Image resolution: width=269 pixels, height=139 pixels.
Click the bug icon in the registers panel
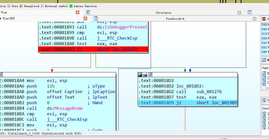click(x=264, y=19)
